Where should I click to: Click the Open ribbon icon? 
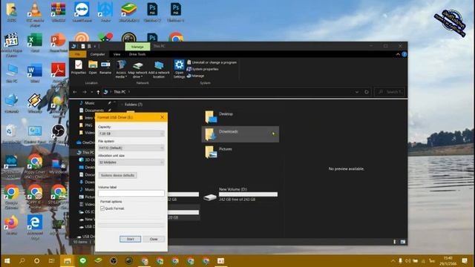point(93,67)
